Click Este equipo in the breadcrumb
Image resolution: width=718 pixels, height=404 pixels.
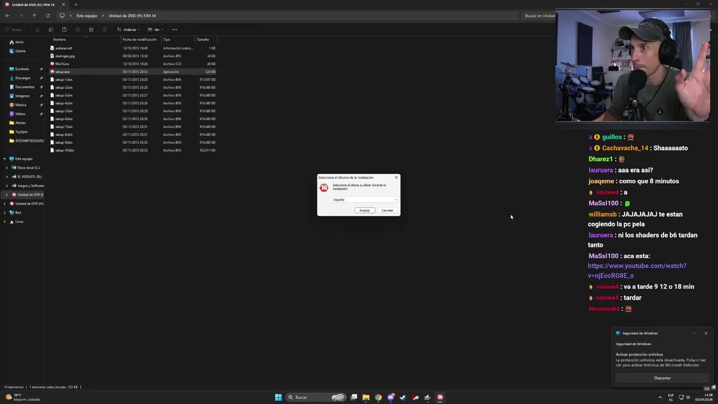[87, 16]
